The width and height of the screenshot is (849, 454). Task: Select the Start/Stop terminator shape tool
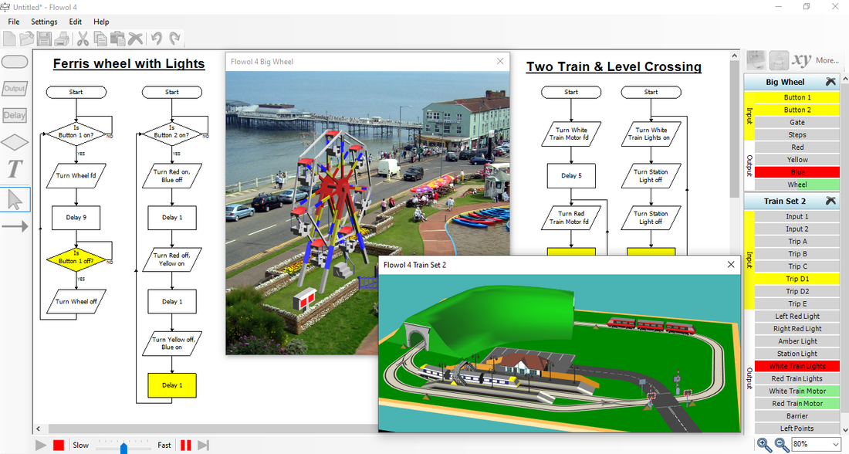click(15, 62)
